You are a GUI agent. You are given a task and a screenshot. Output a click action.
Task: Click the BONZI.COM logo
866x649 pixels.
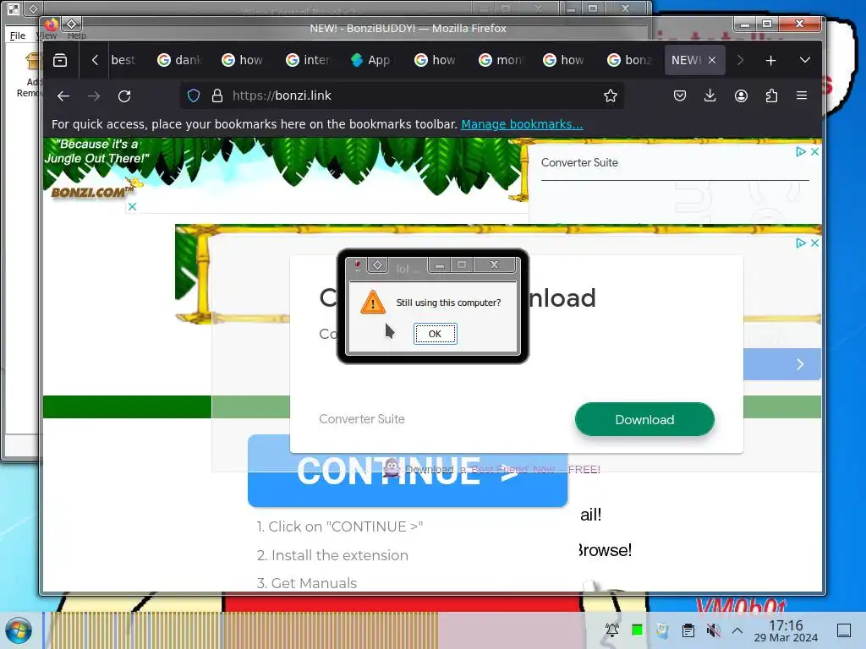[x=91, y=192]
